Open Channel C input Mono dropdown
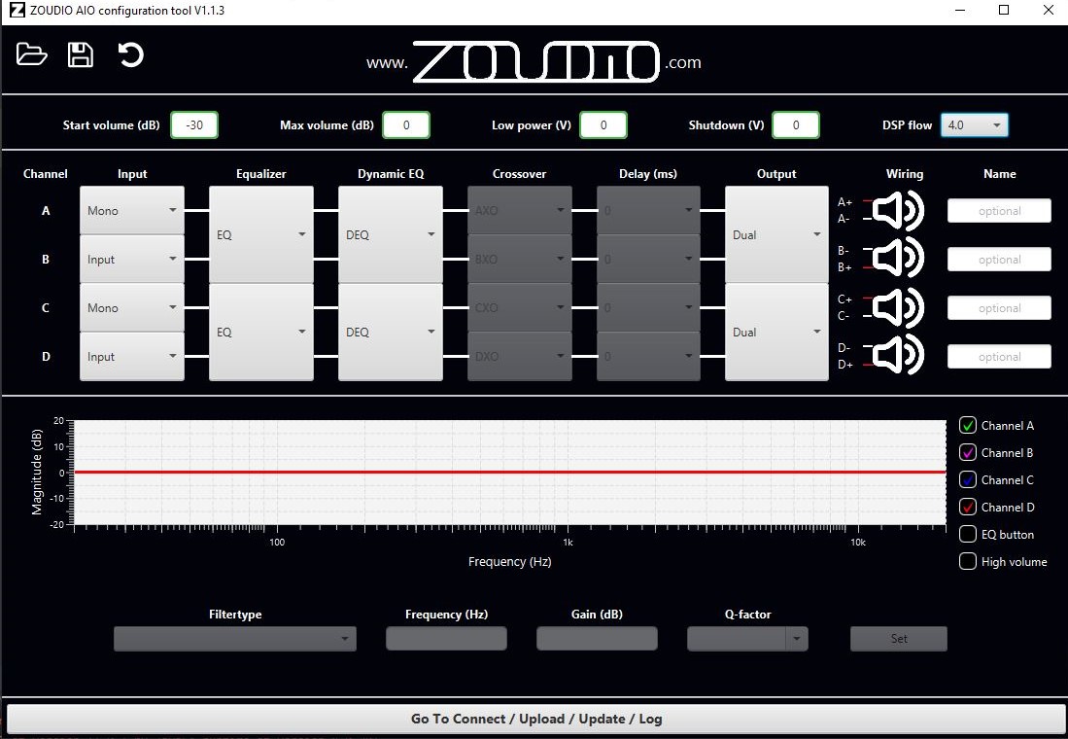 [132, 308]
